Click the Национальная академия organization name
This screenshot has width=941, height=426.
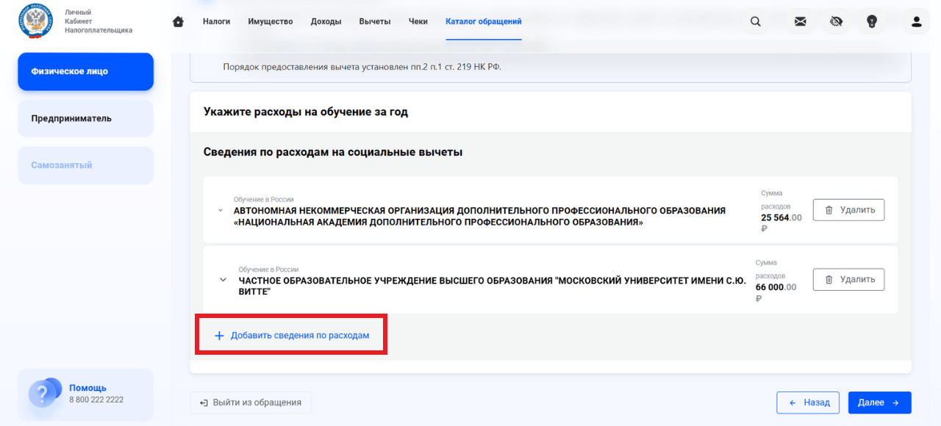coord(479,216)
